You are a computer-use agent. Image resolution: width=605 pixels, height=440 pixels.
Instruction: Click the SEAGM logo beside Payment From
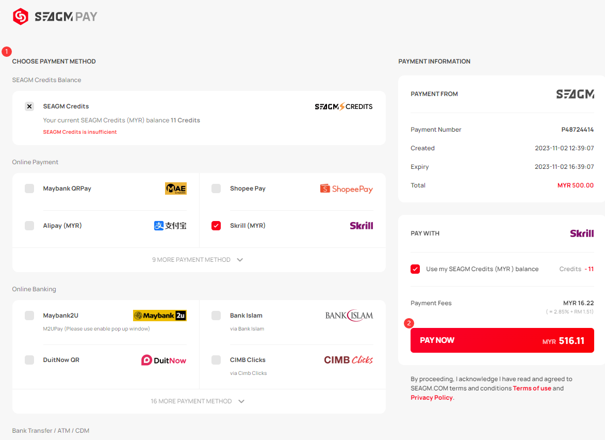coord(575,94)
